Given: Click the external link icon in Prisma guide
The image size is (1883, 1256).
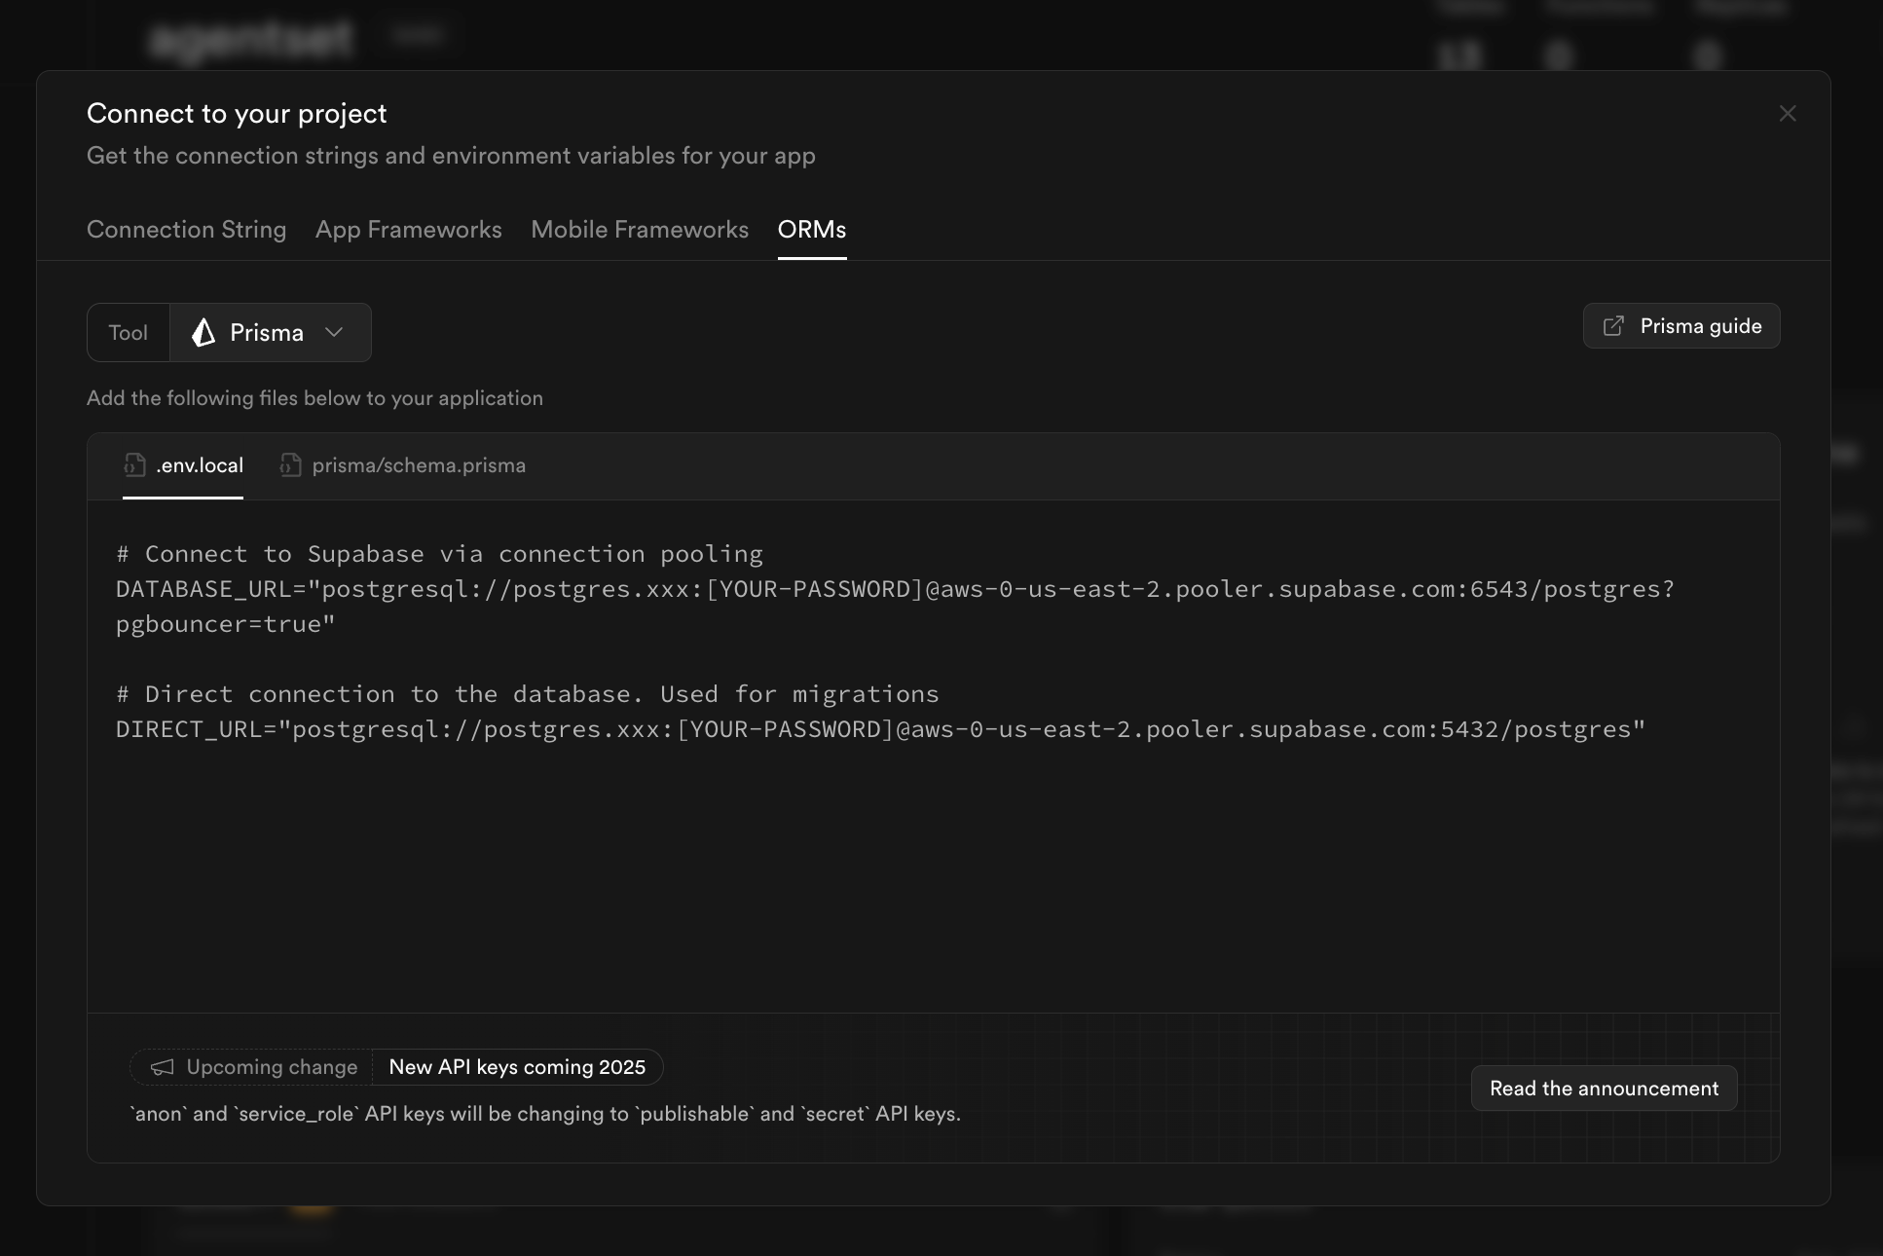Looking at the screenshot, I should click(1613, 326).
